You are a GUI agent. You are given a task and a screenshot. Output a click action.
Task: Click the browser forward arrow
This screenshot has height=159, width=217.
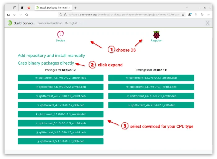[21, 15]
